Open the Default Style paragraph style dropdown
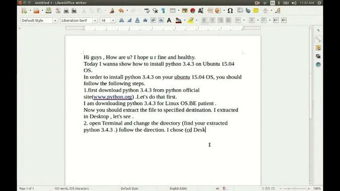 pyautogui.click(x=55, y=21)
